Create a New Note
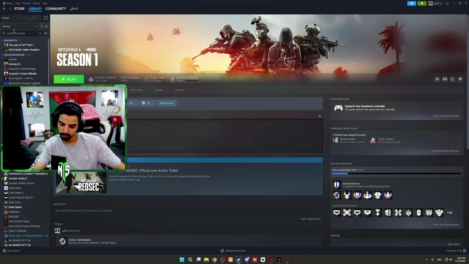The image size is (469, 264). (x=453, y=244)
